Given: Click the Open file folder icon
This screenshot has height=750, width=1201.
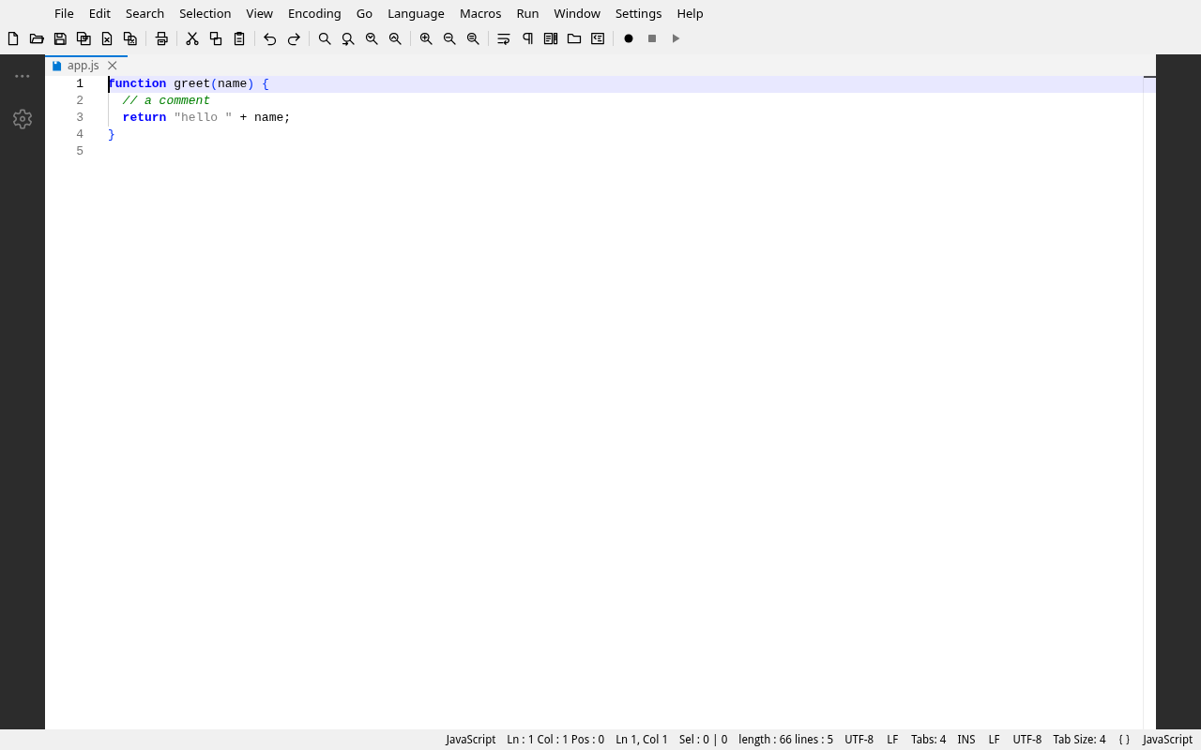Looking at the screenshot, I should click(x=37, y=38).
